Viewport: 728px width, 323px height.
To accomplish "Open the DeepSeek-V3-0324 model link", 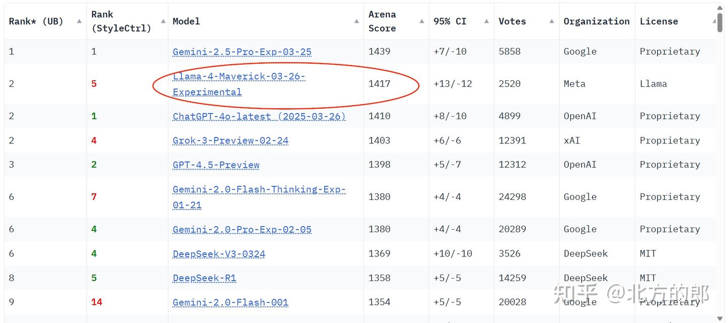I will [218, 253].
